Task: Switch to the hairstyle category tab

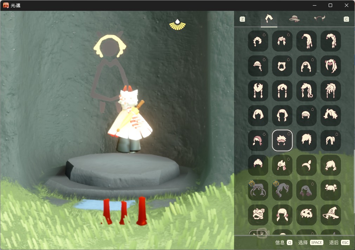Action: (x=269, y=19)
